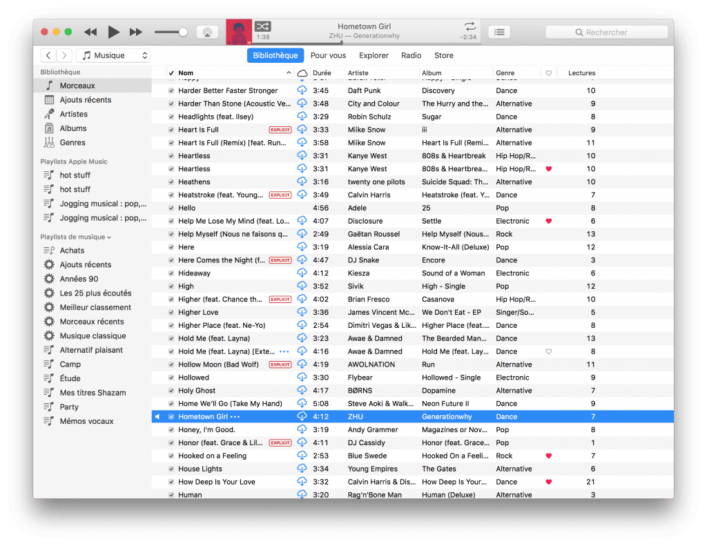
Task: Click the Rechercher search field
Action: point(606,32)
